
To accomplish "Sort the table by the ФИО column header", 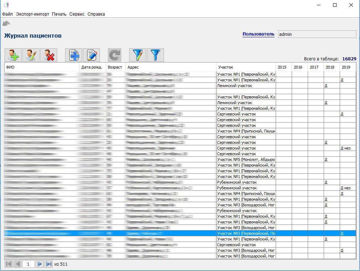I will (42, 67).
